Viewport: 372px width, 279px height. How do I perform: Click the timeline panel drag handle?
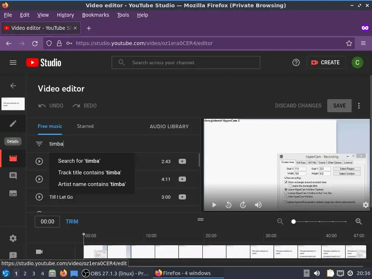[x=201, y=219]
